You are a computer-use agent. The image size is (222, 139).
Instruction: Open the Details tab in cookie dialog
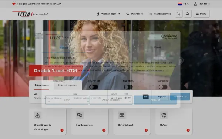click(111, 47)
